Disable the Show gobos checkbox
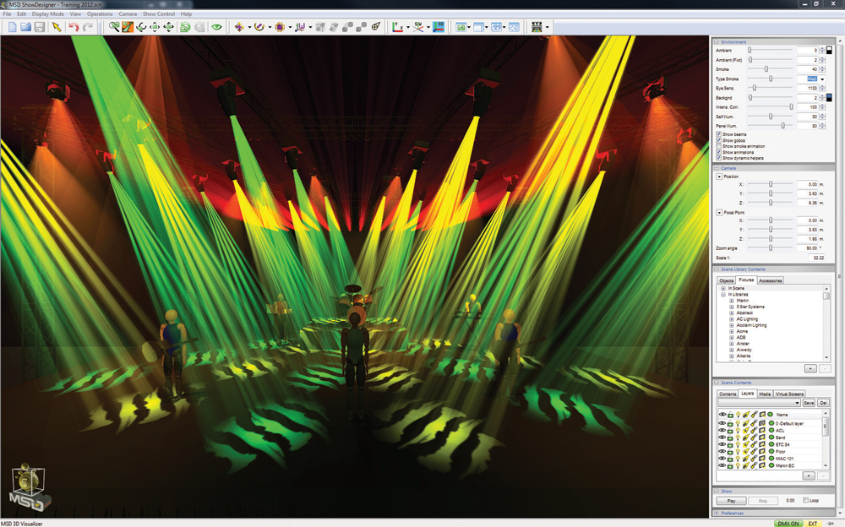 point(718,140)
